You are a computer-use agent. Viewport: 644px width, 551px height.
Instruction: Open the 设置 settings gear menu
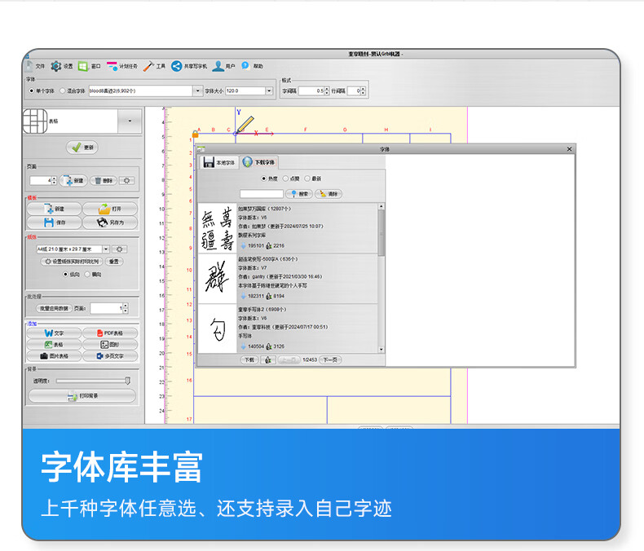pyautogui.click(x=62, y=66)
